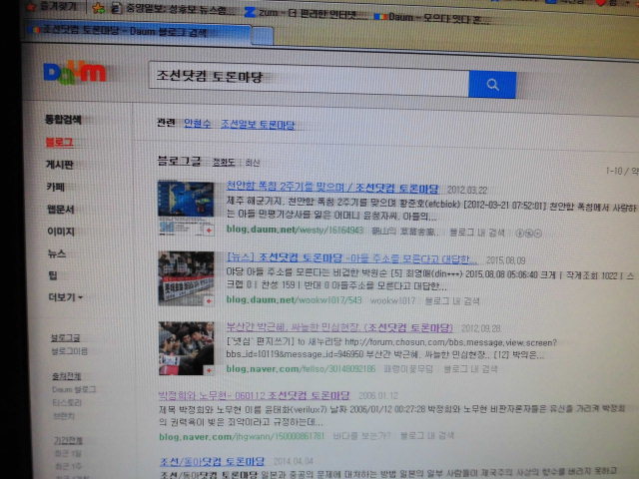
Task: Open result titled [뉴스] 조선닷컴 토론마당 아들 주소를
Action: tap(351, 258)
